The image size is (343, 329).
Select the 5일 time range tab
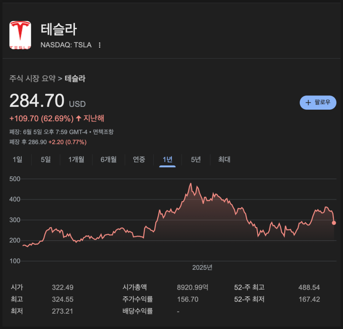[45, 159]
